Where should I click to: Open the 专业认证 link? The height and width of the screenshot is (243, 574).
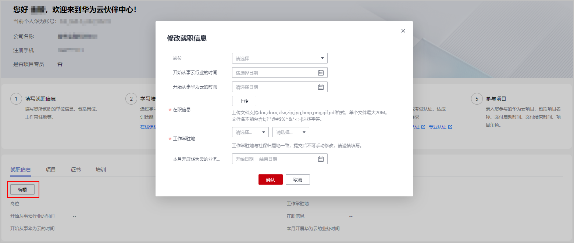point(438,127)
